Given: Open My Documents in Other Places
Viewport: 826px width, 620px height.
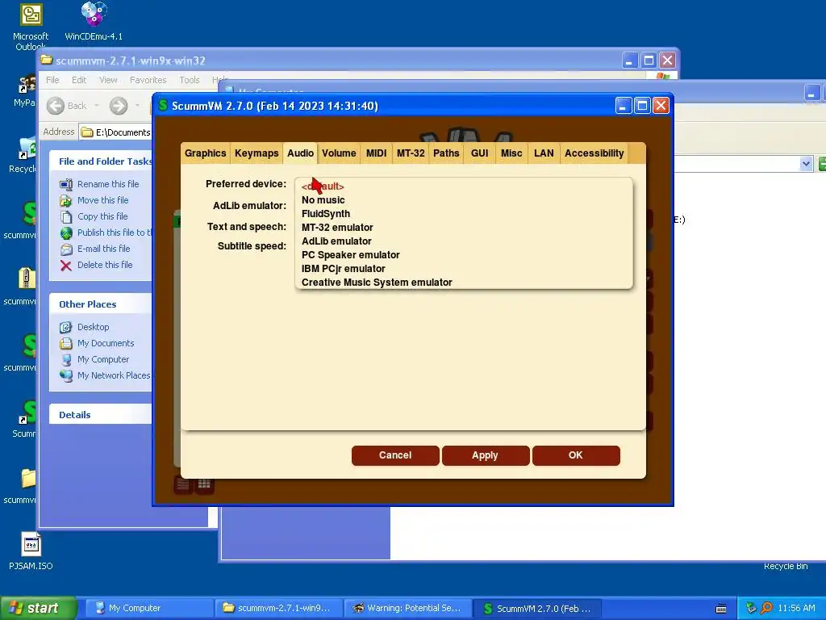Looking at the screenshot, I should [x=106, y=343].
